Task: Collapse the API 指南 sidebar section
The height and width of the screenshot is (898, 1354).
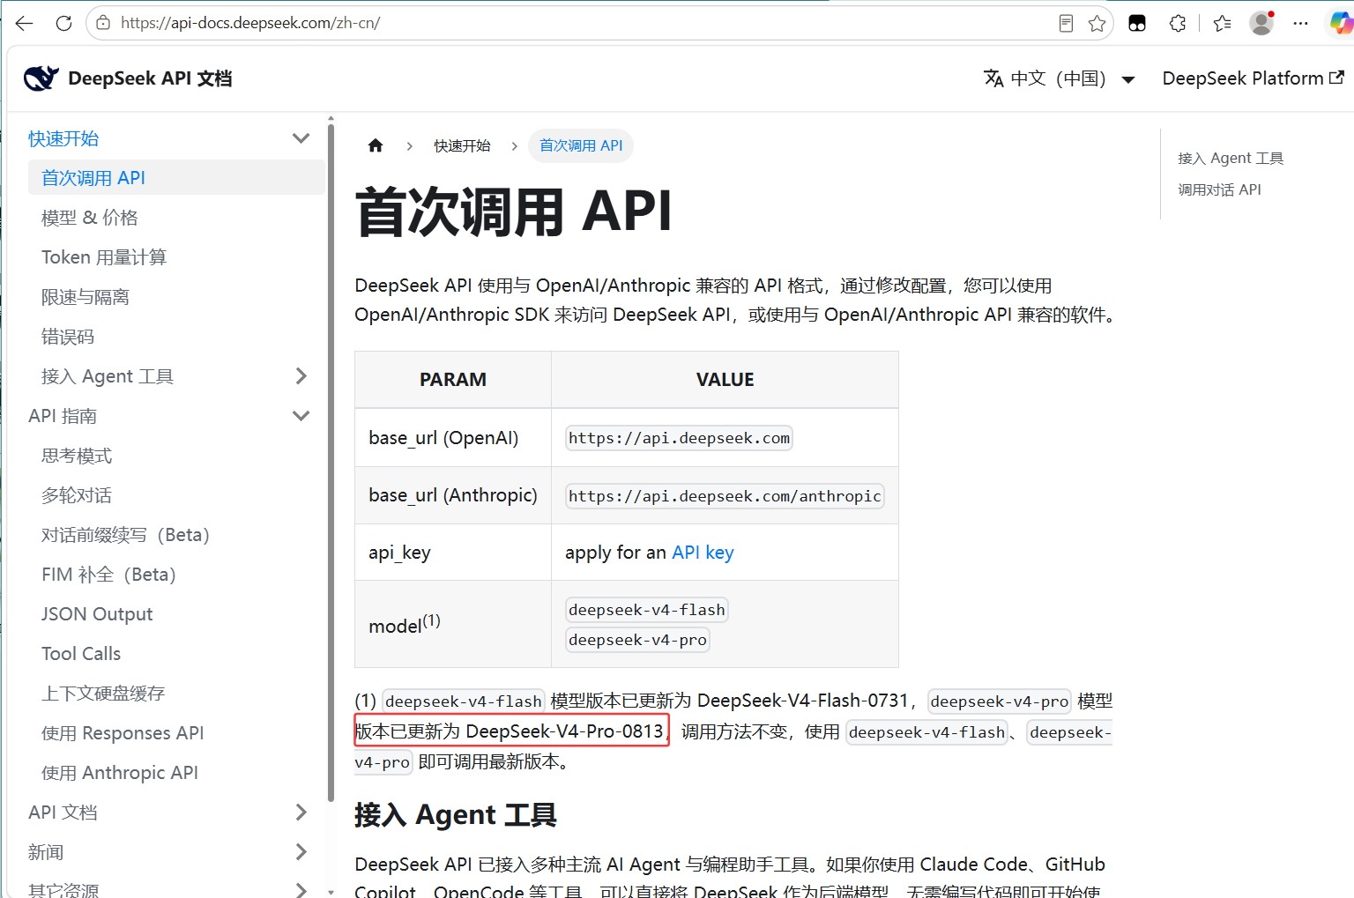Action: click(301, 416)
